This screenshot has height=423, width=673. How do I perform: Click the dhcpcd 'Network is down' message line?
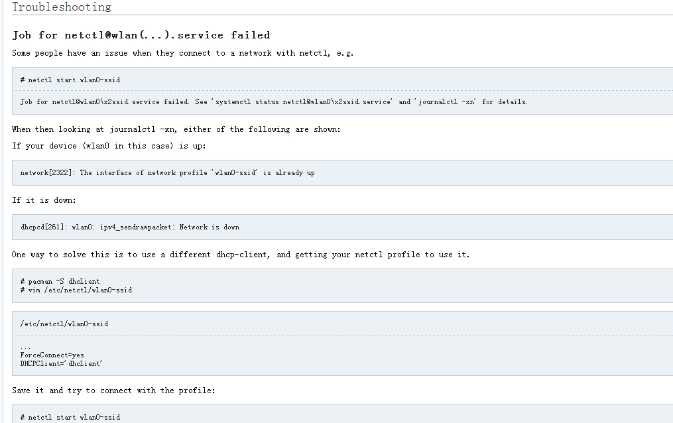[130, 227]
